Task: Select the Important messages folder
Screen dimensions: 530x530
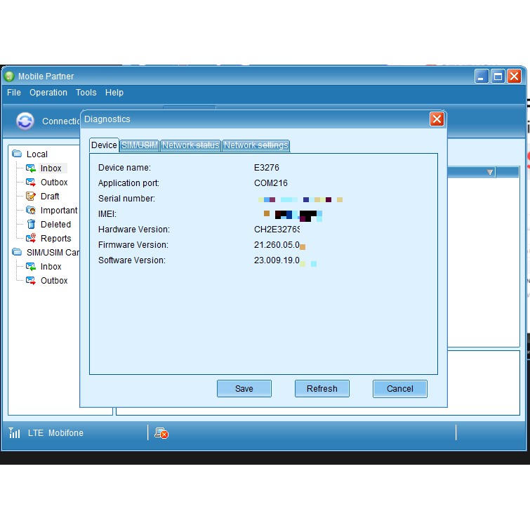Action: click(58, 211)
